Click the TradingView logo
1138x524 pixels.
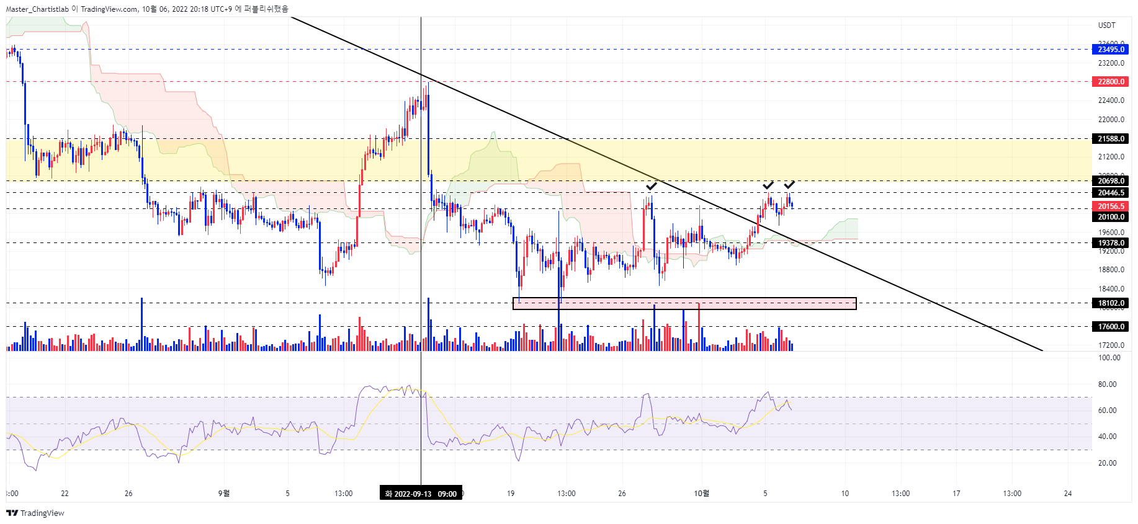[x=35, y=513]
